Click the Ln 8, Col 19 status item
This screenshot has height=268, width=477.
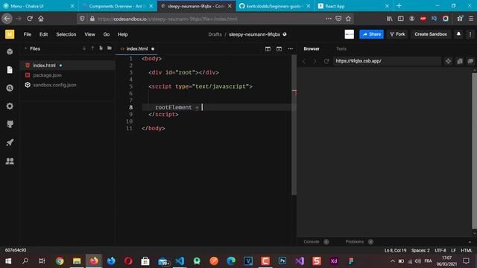click(395, 250)
